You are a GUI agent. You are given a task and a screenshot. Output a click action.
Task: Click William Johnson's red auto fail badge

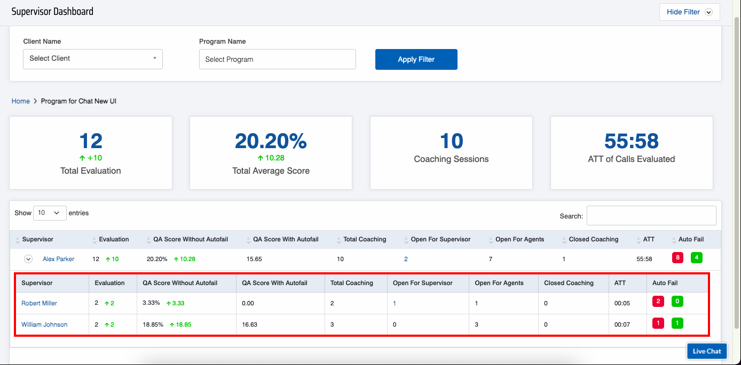[x=658, y=323]
